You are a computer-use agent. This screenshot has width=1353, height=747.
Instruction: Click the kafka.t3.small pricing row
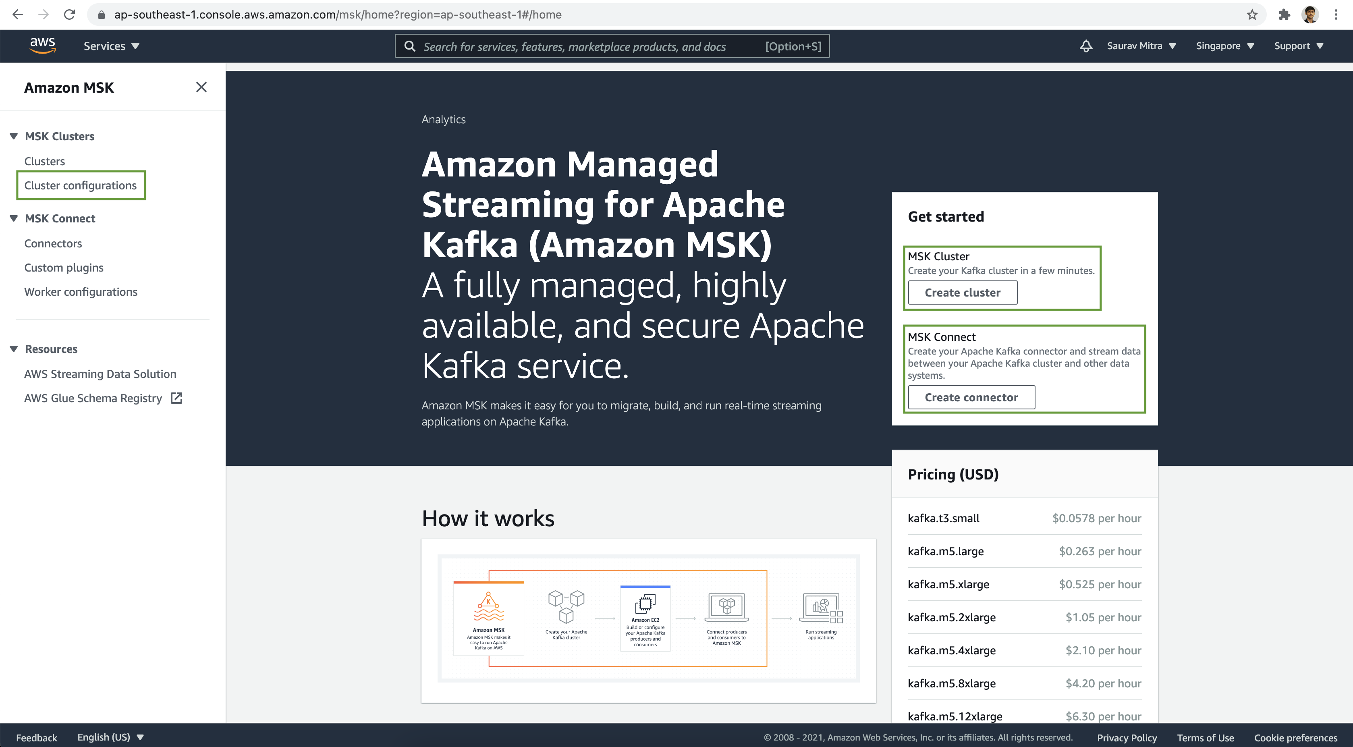coord(1024,518)
